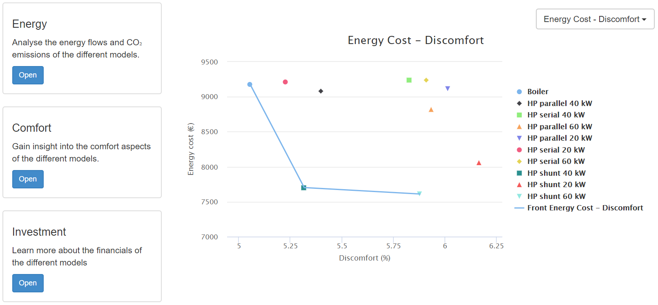Open the Comfort insights section
Image resolution: width=658 pixels, height=305 pixels.
28,179
